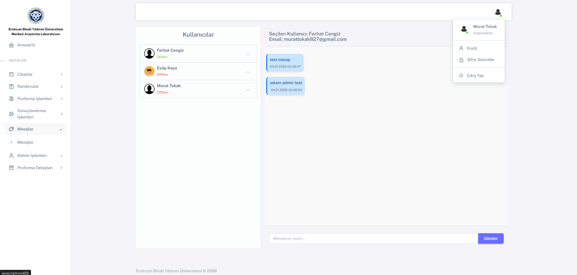Image resolution: width=577 pixels, height=275 pixels.
Task: Collapse the Mesajlar sidebar section
Action: tap(35, 129)
